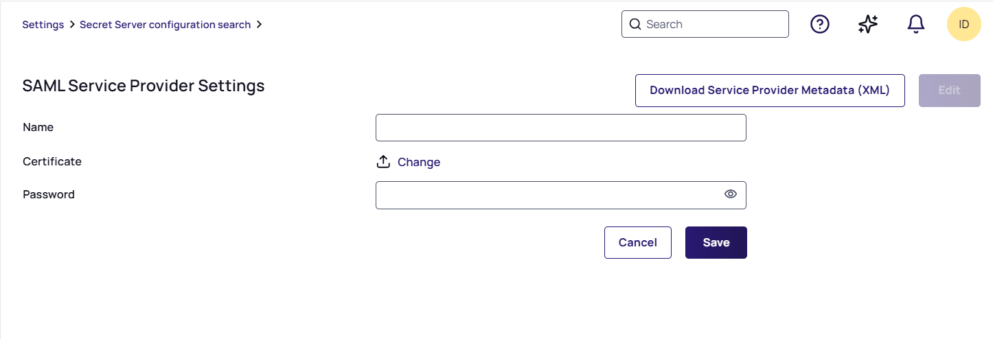Download Service Provider Metadata (XML)
Screen dimensions: 993x339
tap(769, 91)
